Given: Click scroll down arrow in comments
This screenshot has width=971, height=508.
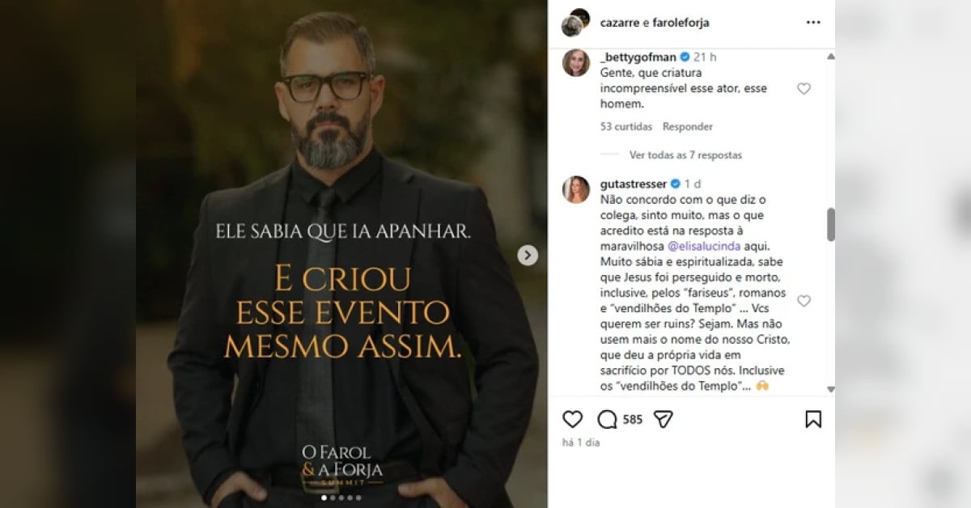Looking at the screenshot, I should [x=830, y=389].
